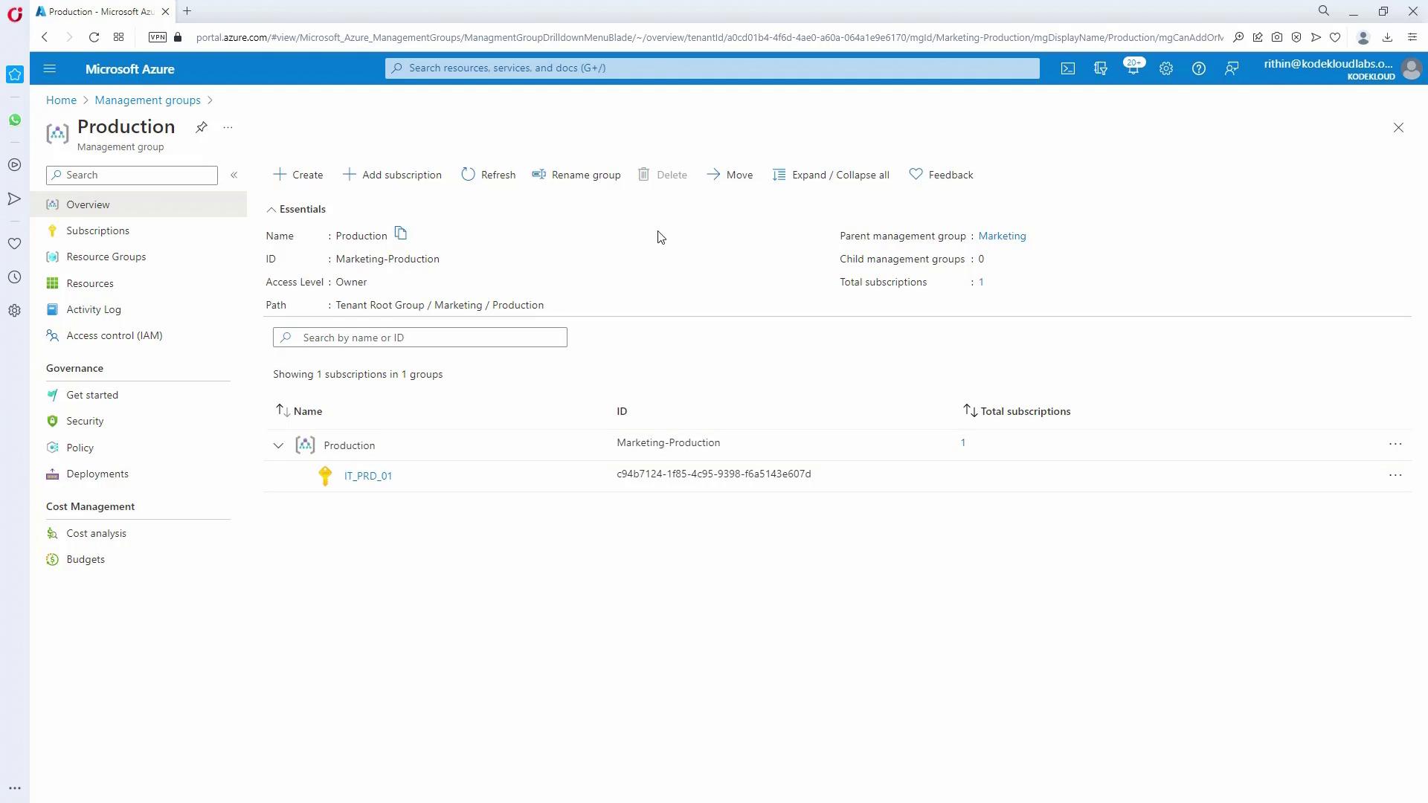The width and height of the screenshot is (1428, 803).
Task: Open the portal hamburger menu
Action: [x=50, y=68]
